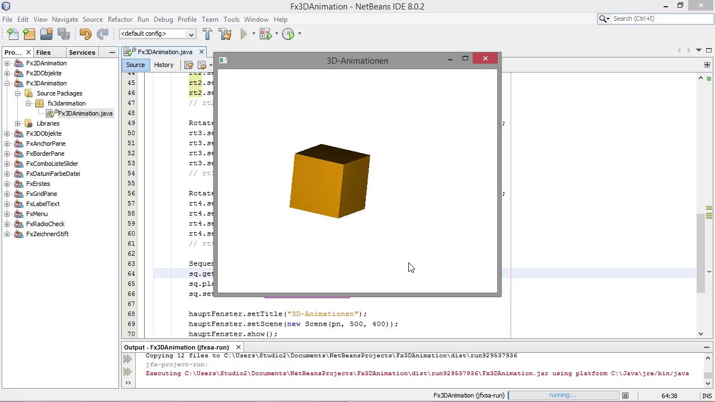Expand the Fx2DObjekte project node
715x402 pixels.
pyautogui.click(x=7, y=73)
